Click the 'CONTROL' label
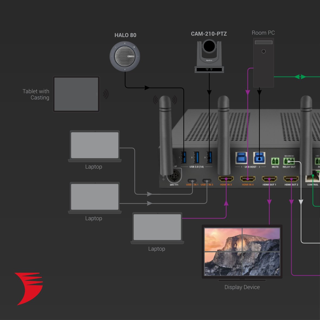Image resolution: width=320 pixels, height=320 pixels. [x=313, y=185]
